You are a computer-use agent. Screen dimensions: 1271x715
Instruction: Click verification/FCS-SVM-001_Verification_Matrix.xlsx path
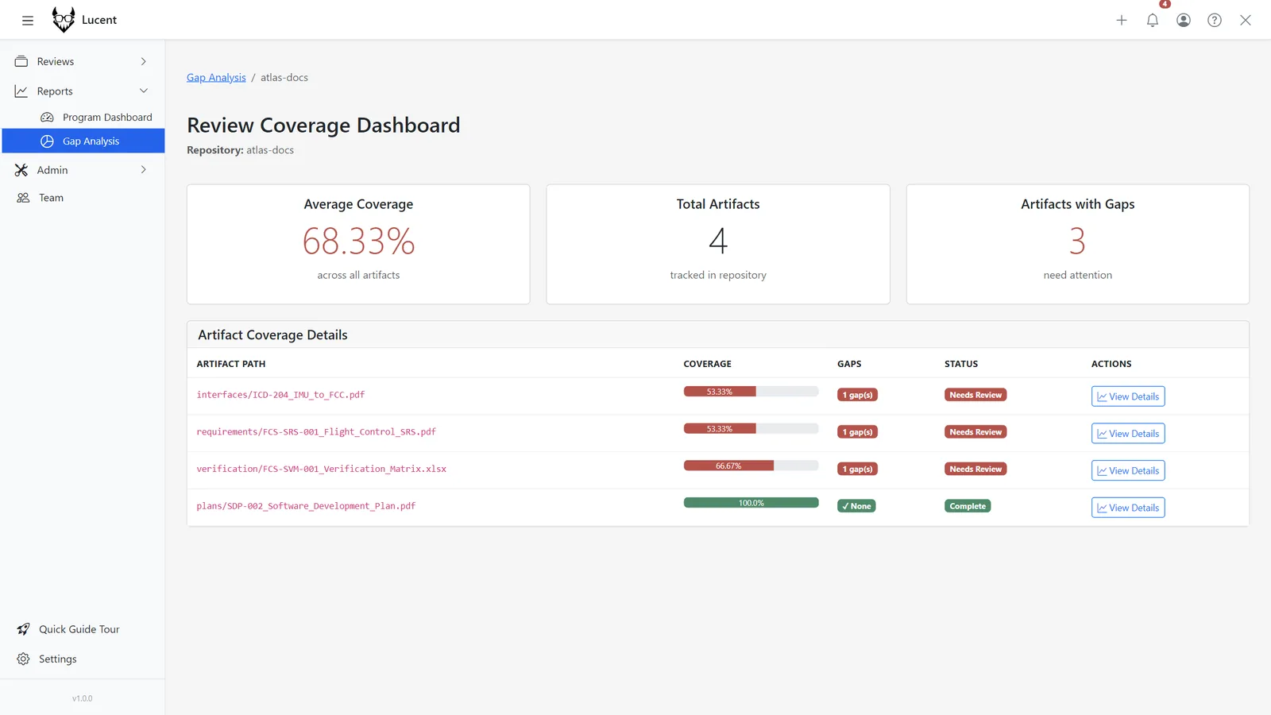pos(322,469)
